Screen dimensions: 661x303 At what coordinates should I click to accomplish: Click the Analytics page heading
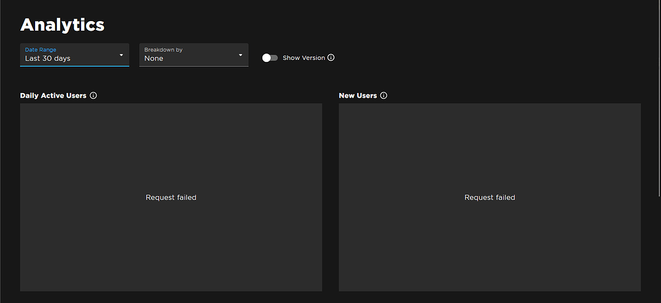pyautogui.click(x=63, y=25)
